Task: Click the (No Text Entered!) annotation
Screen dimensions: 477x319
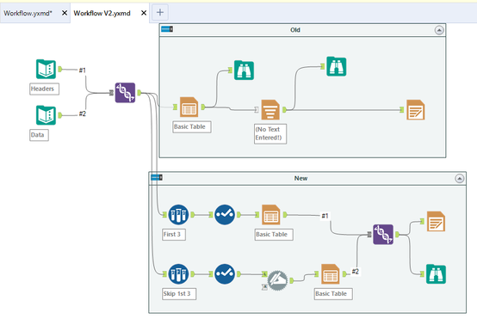Action: point(270,133)
